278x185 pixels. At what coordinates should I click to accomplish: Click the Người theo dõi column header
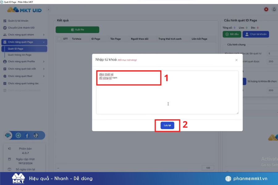pos(140,39)
